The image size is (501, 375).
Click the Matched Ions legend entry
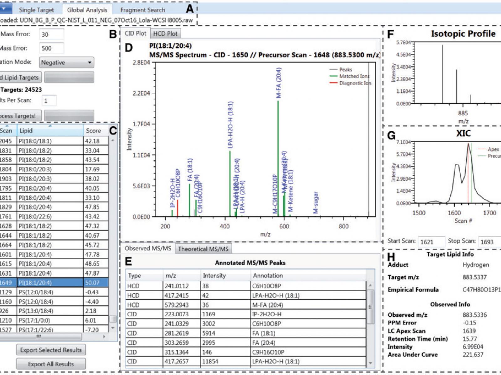(x=349, y=76)
